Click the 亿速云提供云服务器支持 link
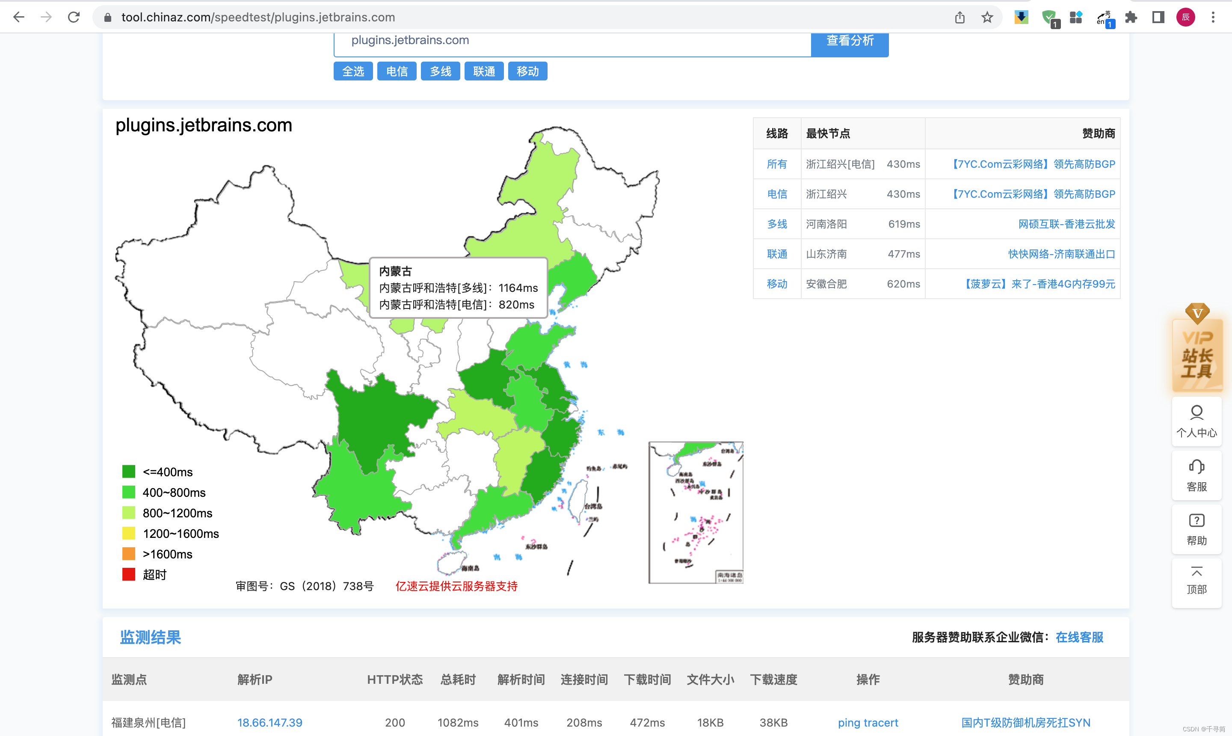This screenshot has width=1232, height=736. (x=456, y=586)
